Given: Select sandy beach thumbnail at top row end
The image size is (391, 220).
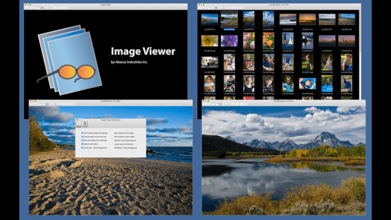Looking at the screenshot, I should pyautogui.click(x=347, y=19).
